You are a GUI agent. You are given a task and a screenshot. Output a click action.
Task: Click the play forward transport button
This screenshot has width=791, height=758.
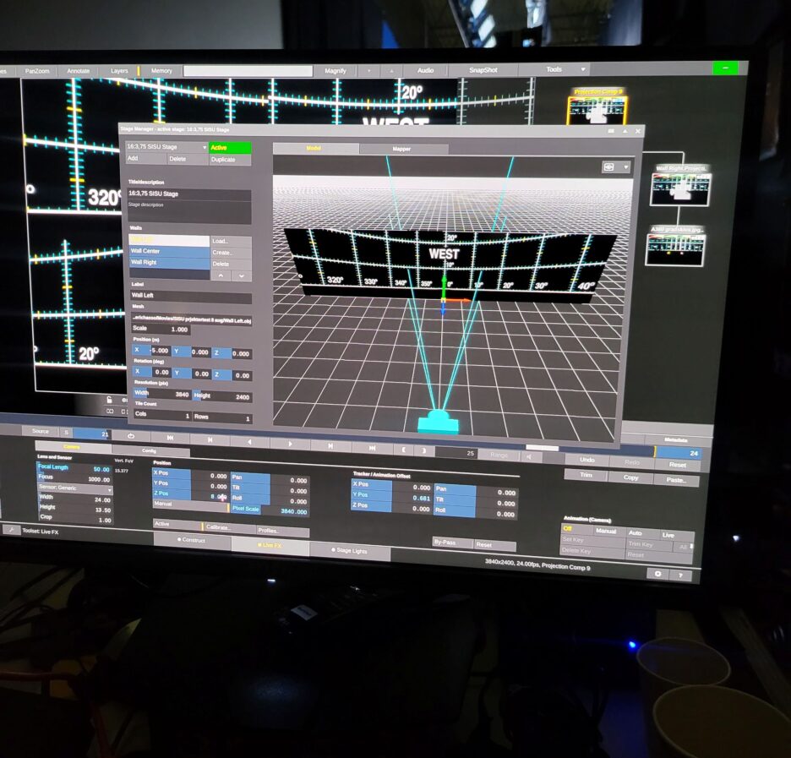pyautogui.click(x=291, y=443)
